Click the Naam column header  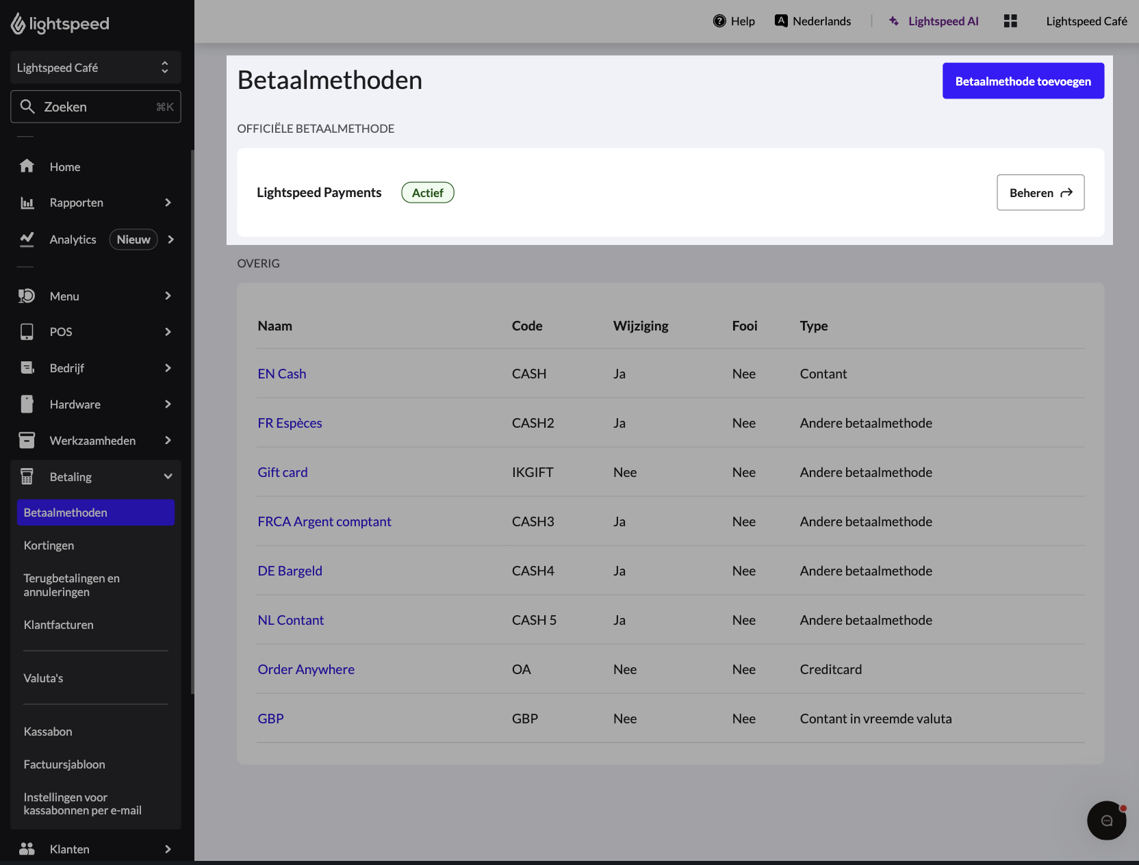275,326
